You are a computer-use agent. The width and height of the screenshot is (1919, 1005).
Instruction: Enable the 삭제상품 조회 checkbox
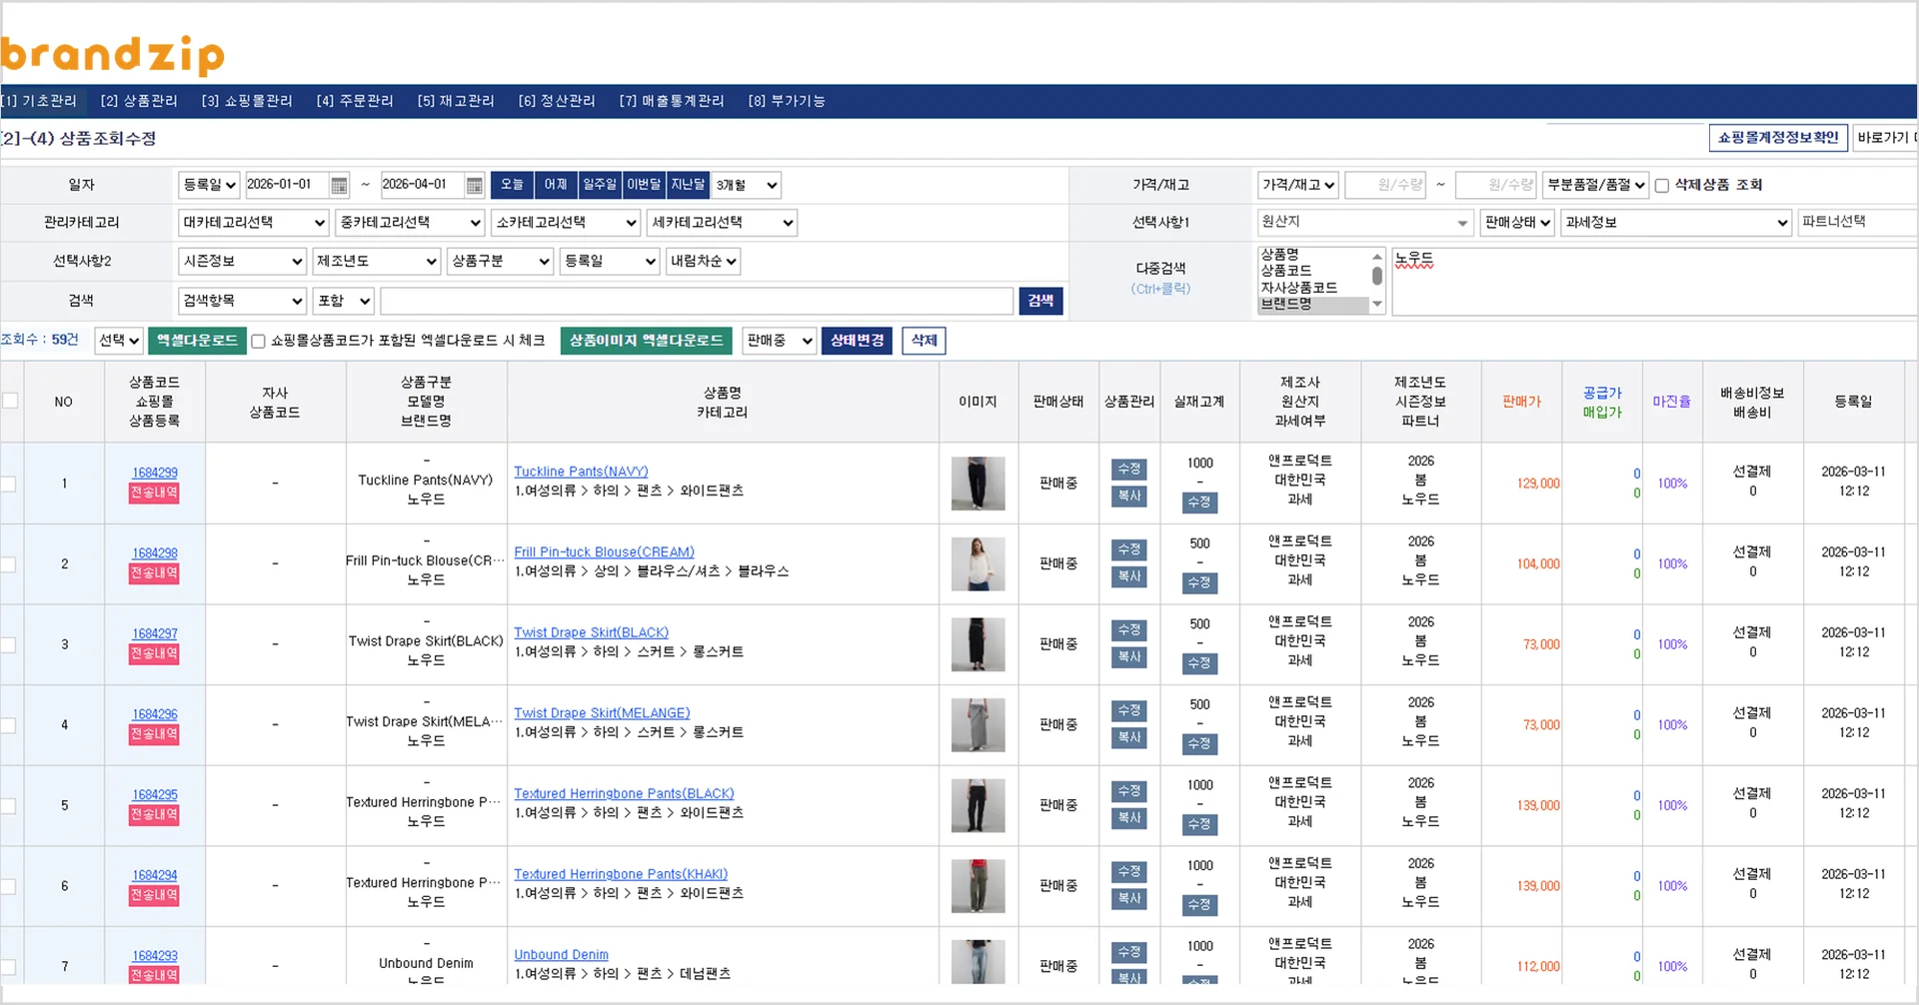[x=1662, y=186]
